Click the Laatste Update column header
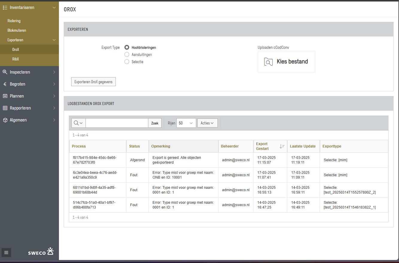 303,146
